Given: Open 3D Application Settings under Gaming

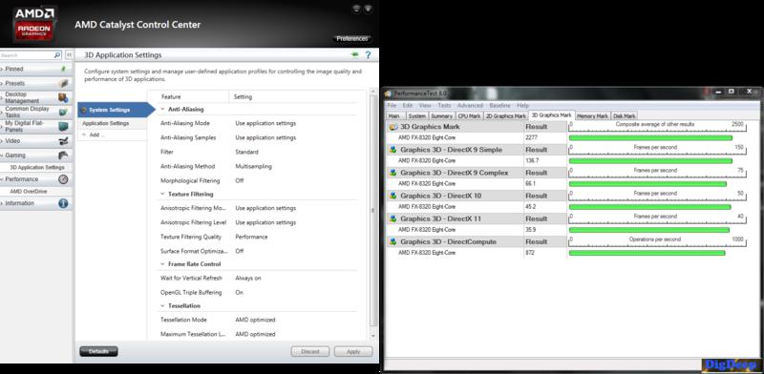Looking at the screenshot, I should point(37,168).
